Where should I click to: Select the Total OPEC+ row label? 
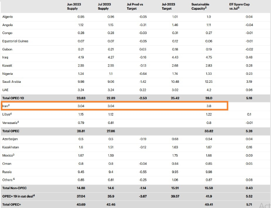pos(13,204)
